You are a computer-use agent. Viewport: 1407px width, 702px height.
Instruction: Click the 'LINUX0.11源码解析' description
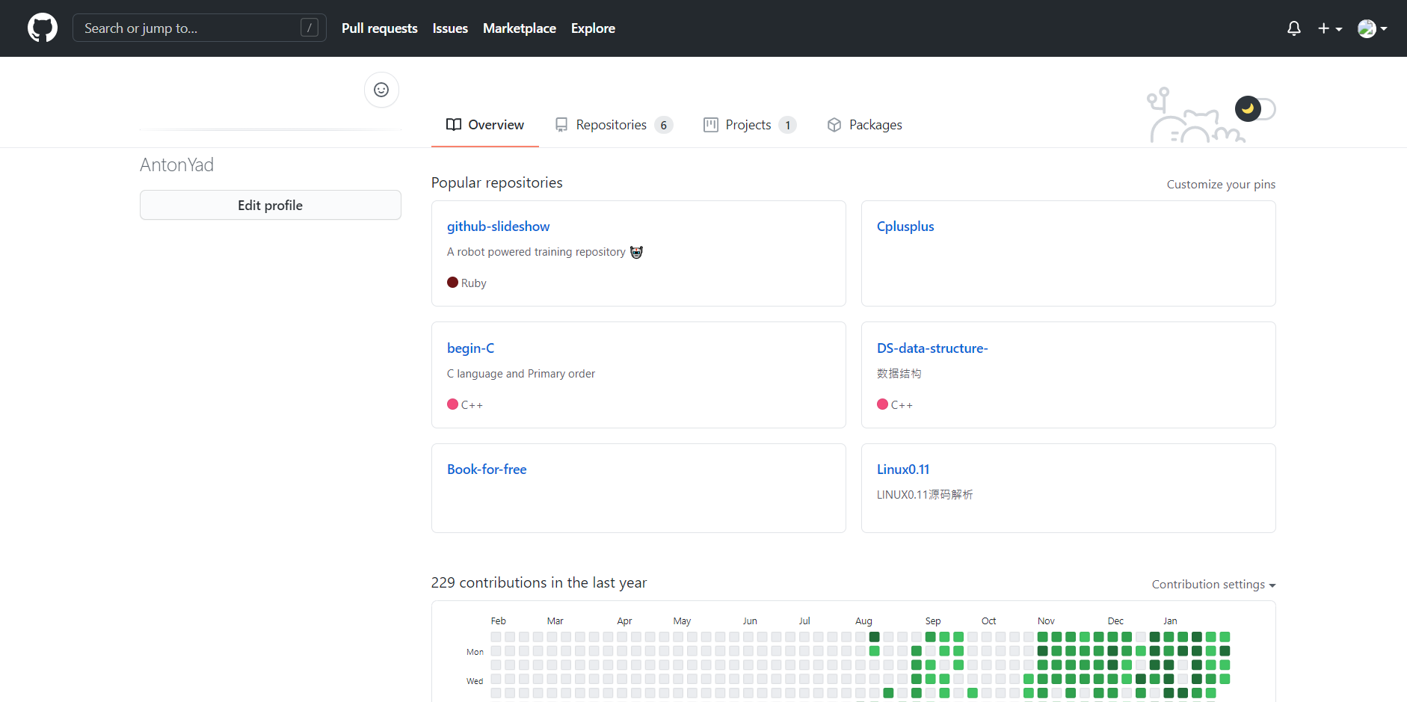[925, 495]
